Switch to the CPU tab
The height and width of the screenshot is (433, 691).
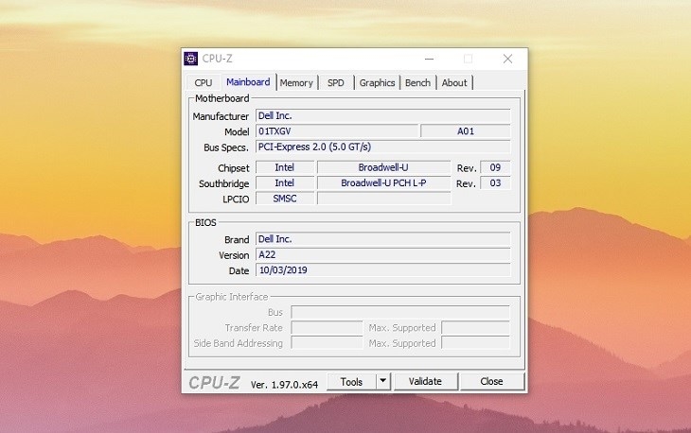click(204, 83)
